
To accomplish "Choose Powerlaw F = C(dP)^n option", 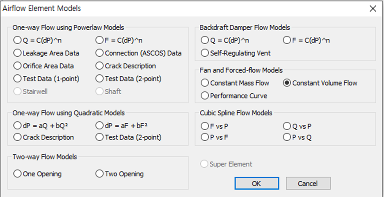I will click(100, 40).
